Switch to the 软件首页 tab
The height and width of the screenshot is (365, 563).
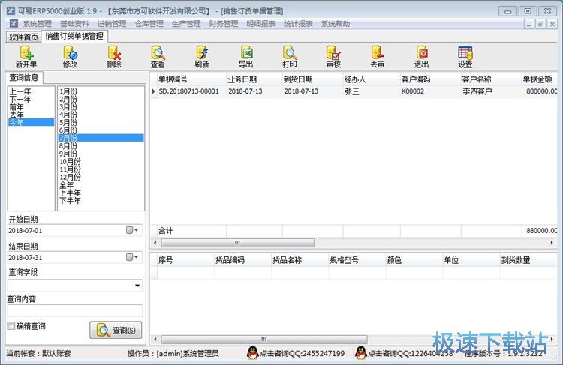click(x=24, y=37)
